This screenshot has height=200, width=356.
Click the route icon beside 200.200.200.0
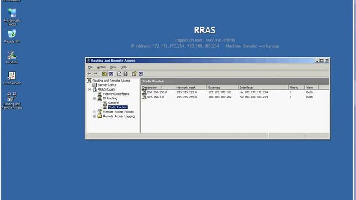pyautogui.click(x=144, y=92)
